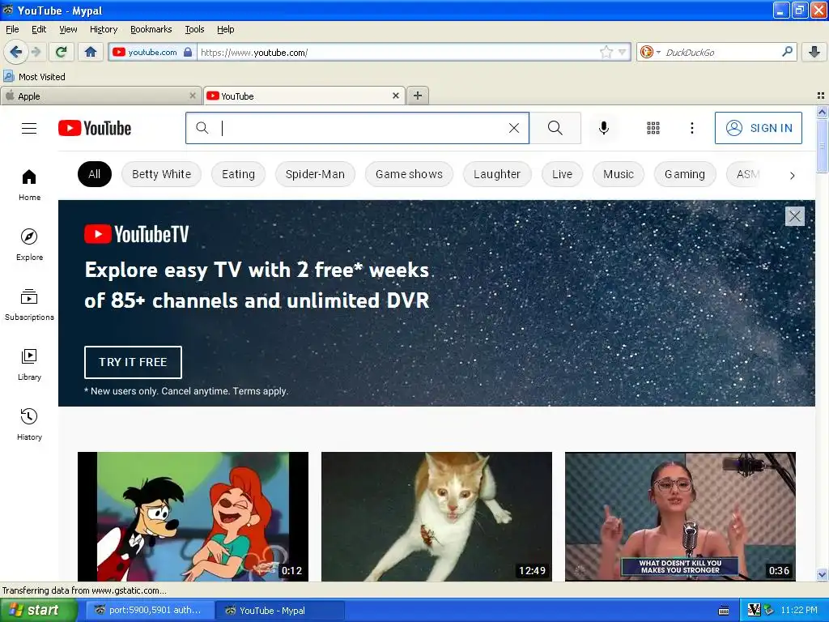829x622 pixels.
Task: Select the Eating filter chip
Action: [x=239, y=174]
